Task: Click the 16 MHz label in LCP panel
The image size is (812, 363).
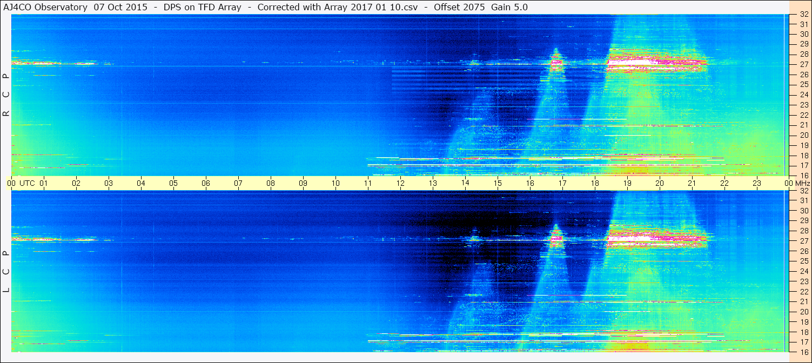Action: click(x=803, y=351)
